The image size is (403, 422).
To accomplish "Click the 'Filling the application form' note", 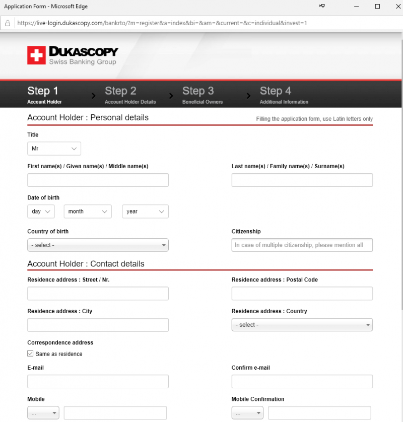I will tap(314, 119).
